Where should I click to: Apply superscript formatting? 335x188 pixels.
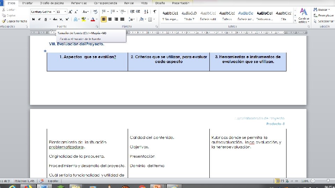click(67, 19)
